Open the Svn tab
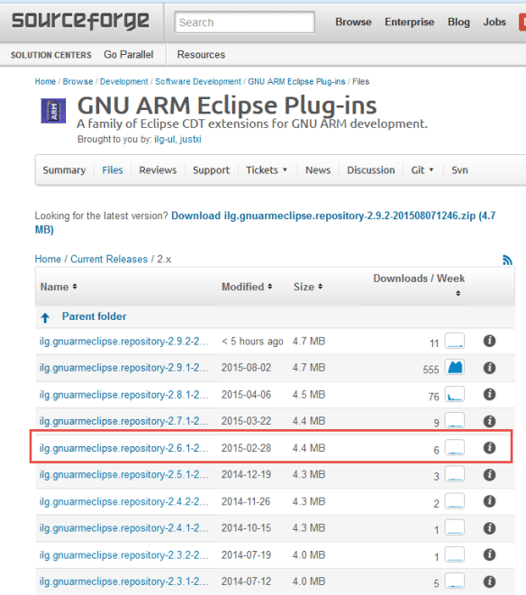The height and width of the screenshot is (595, 526). (459, 170)
